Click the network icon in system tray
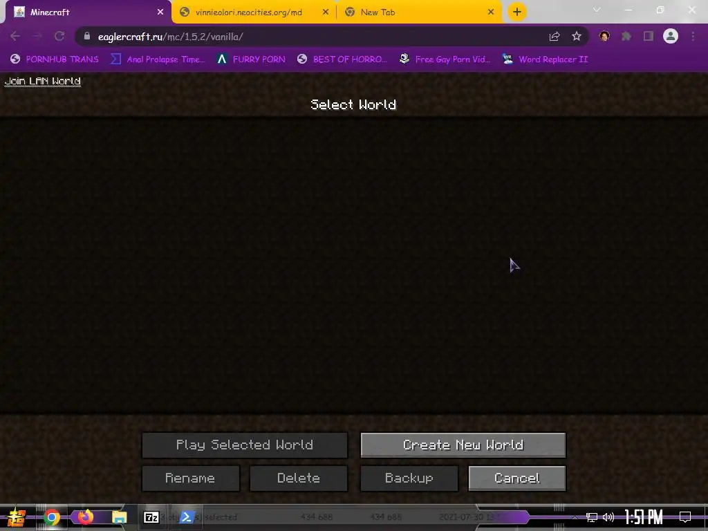Image resolution: width=708 pixels, height=531 pixels. tap(591, 517)
